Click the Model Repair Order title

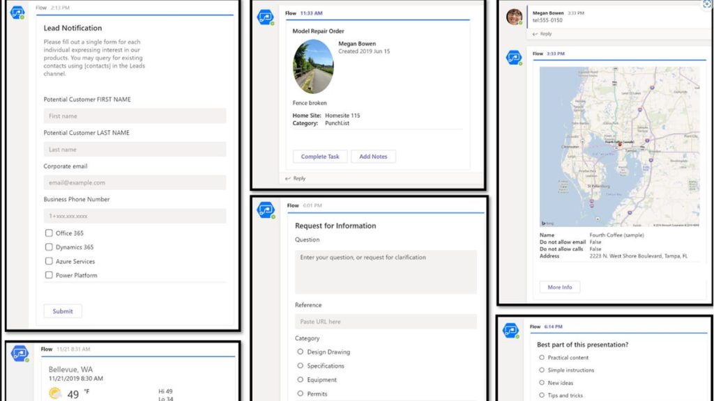(318, 31)
